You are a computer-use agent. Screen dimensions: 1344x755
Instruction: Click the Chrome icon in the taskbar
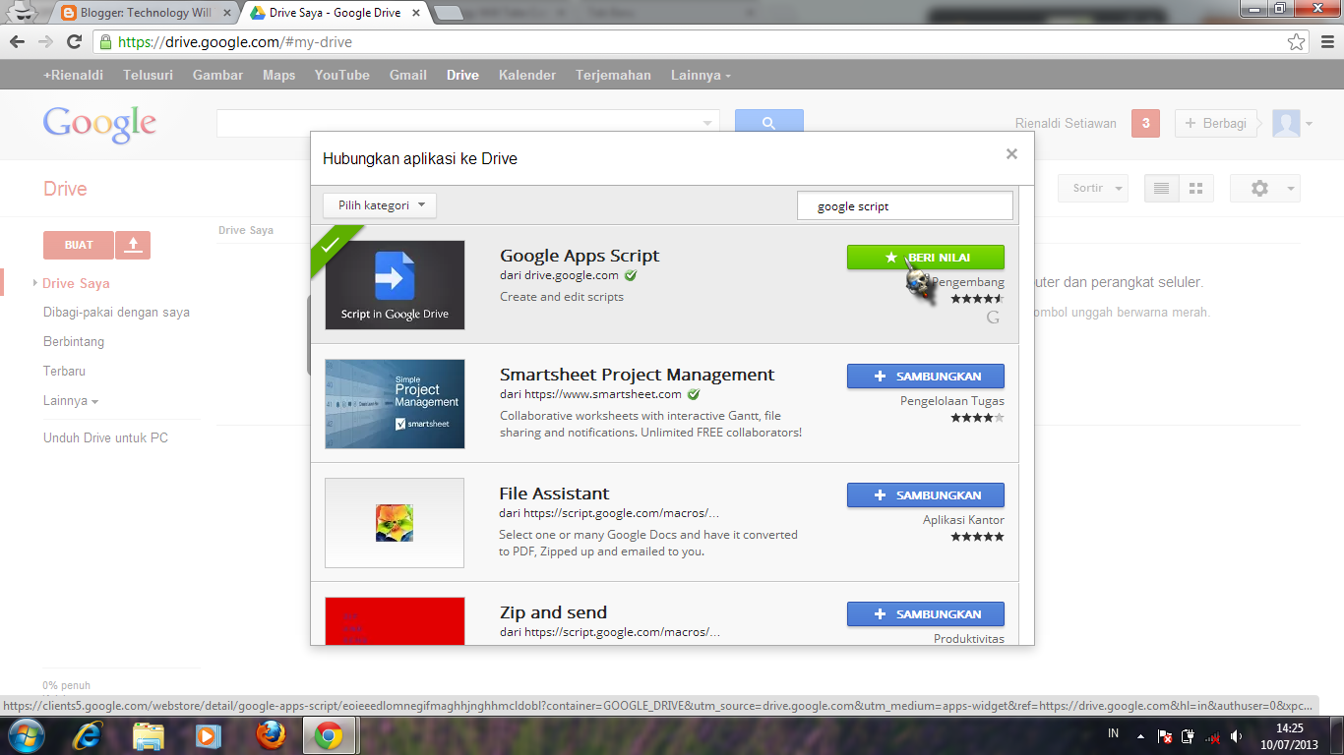tap(329, 735)
